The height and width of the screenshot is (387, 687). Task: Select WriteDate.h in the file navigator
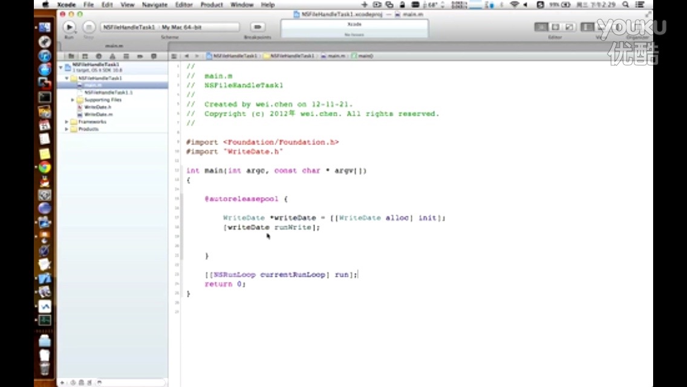pyautogui.click(x=97, y=107)
